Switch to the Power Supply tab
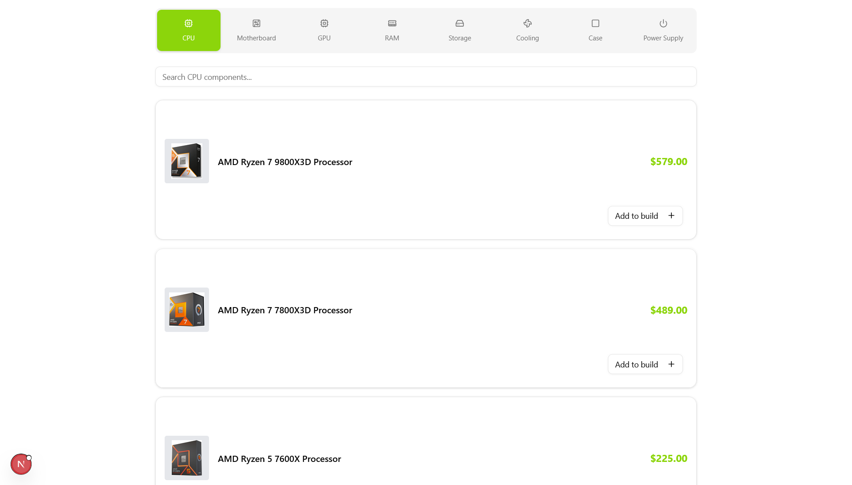The height and width of the screenshot is (485, 852). 663,30
